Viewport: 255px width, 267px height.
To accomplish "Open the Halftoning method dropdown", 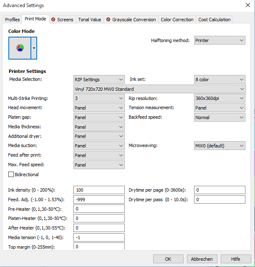I will (220, 40).
